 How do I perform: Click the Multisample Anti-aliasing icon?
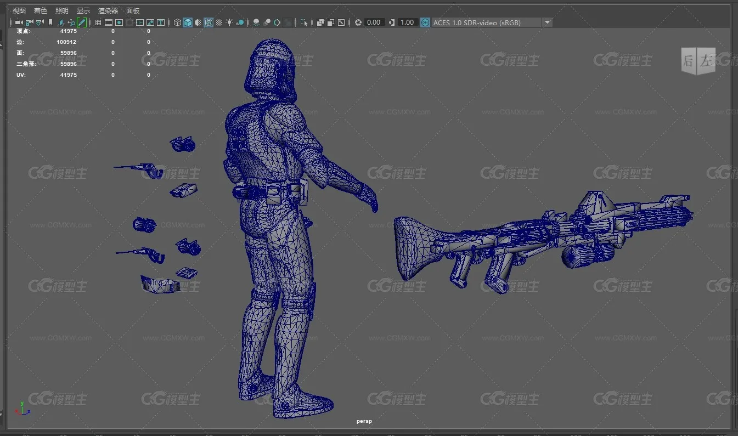(277, 22)
